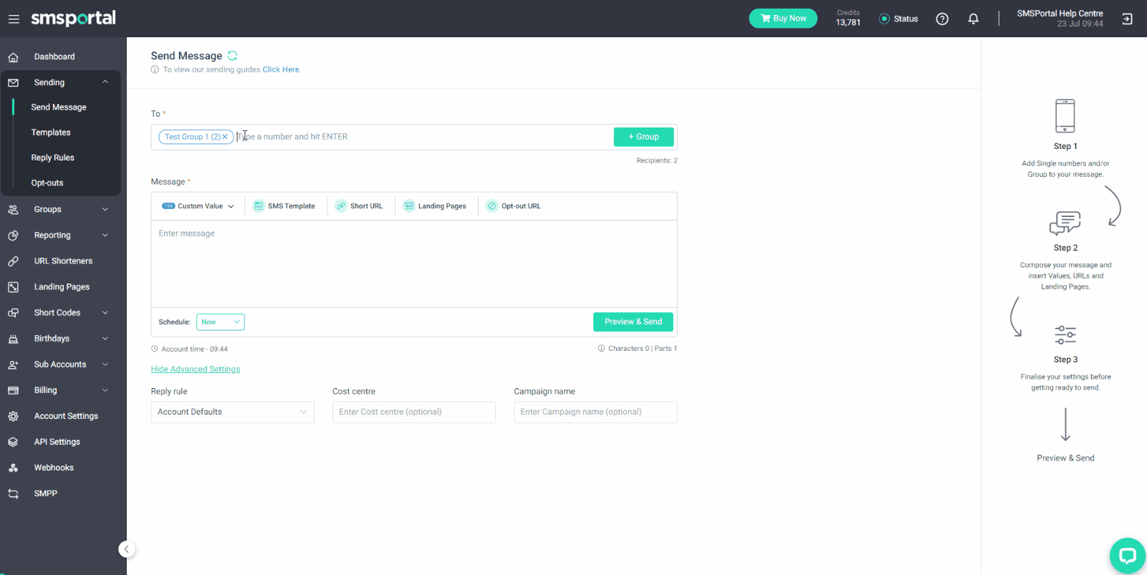This screenshot has height=575, width=1147.
Task: Expand the Reporting menu
Action: pyautogui.click(x=105, y=235)
